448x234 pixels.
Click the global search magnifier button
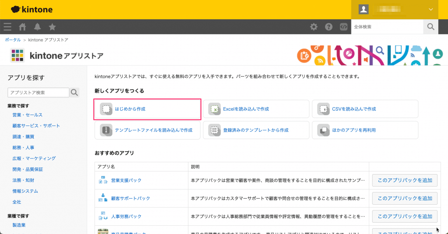(x=430, y=27)
